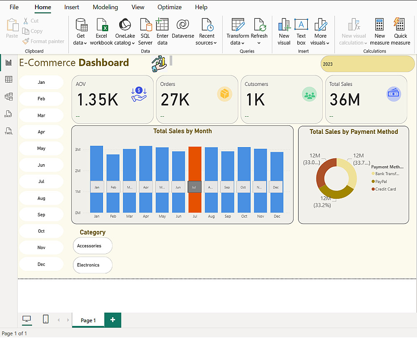
Task: Select the Accessories category slicer
Action: pyautogui.click(x=92, y=246)
